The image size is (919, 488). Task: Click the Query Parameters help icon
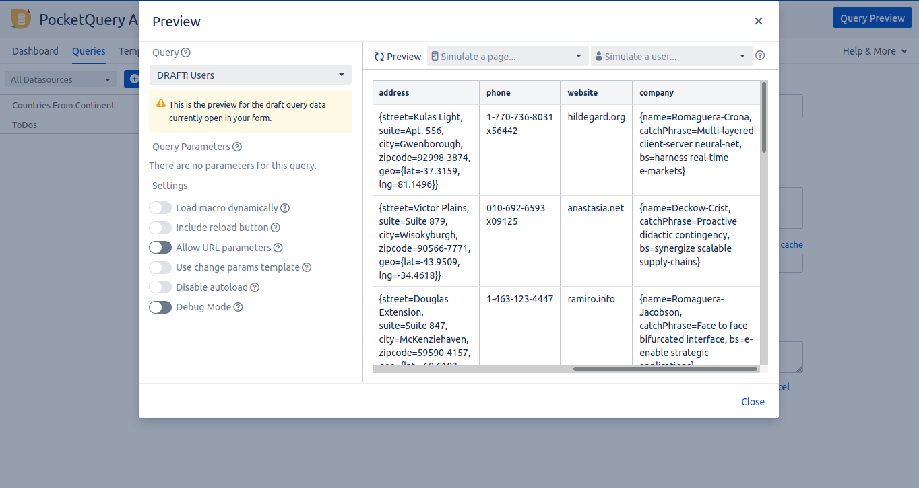click(x=236, y=147)
